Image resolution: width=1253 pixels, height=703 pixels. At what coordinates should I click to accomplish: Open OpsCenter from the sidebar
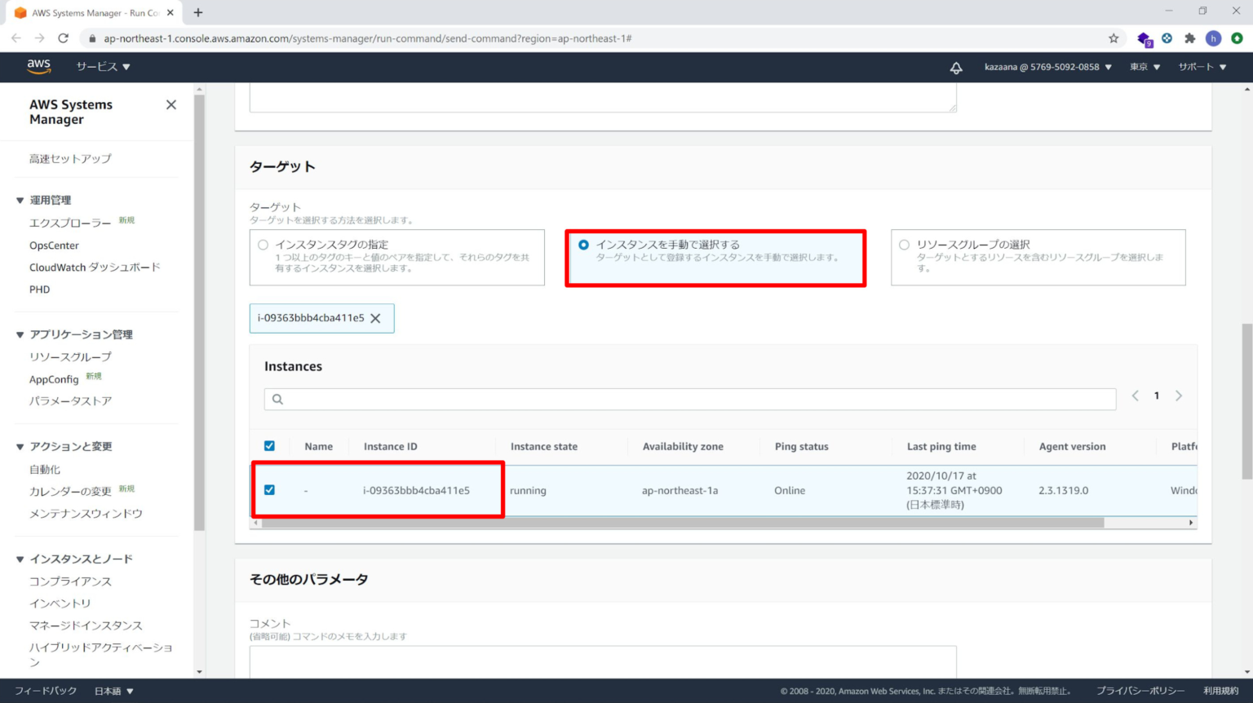coord(54,245)
